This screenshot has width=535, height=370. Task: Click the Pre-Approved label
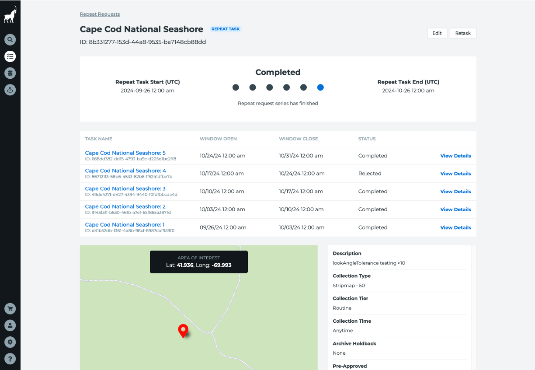[x=350, y=366]
